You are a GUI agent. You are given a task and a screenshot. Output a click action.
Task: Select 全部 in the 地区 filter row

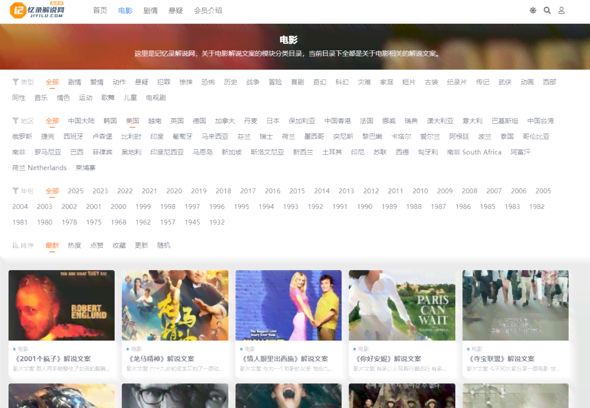[52, 121]
